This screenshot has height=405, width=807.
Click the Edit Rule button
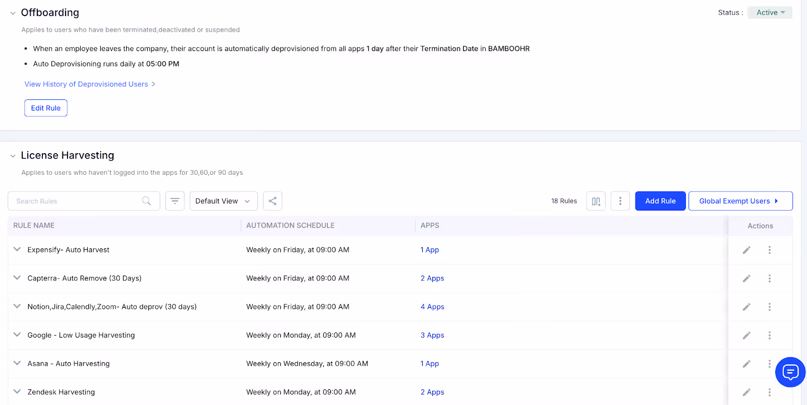coord(46,108)
